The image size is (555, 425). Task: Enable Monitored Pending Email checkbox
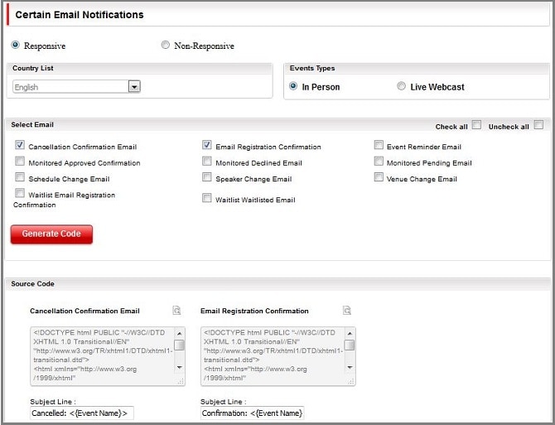pyautogui.click(x=379, y=161)
